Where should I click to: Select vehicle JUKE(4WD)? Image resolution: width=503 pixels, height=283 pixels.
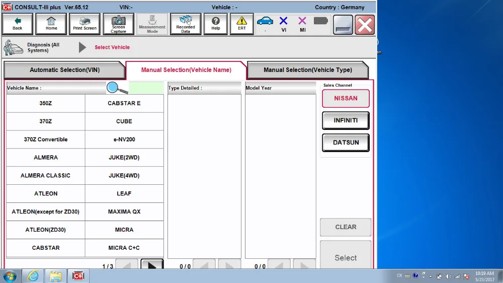[x=124, y=175]
